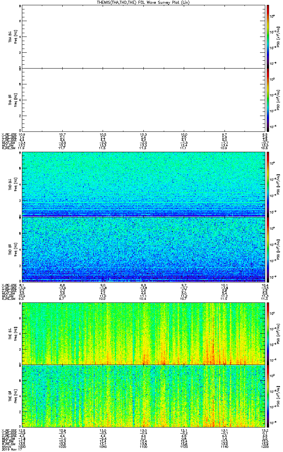Click the '1120' time tick label

click(183, 447)
